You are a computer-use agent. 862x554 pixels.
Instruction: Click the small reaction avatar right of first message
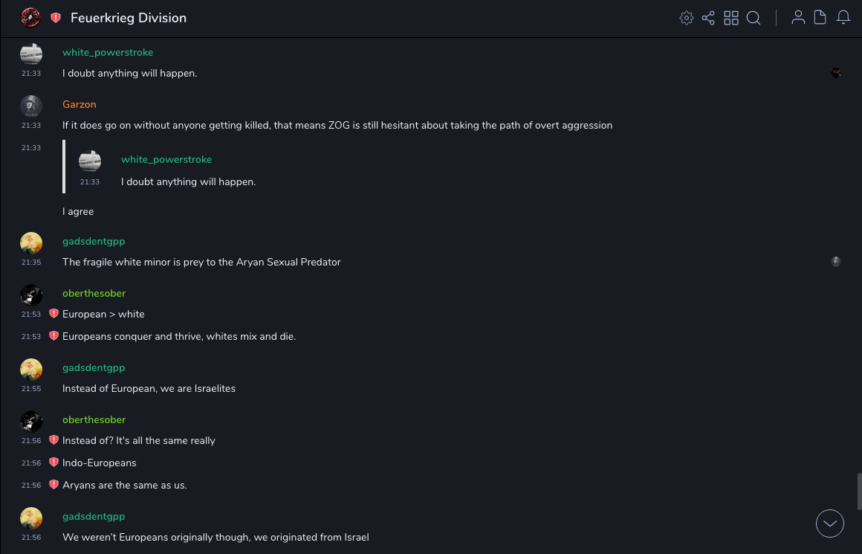(836, 73)
